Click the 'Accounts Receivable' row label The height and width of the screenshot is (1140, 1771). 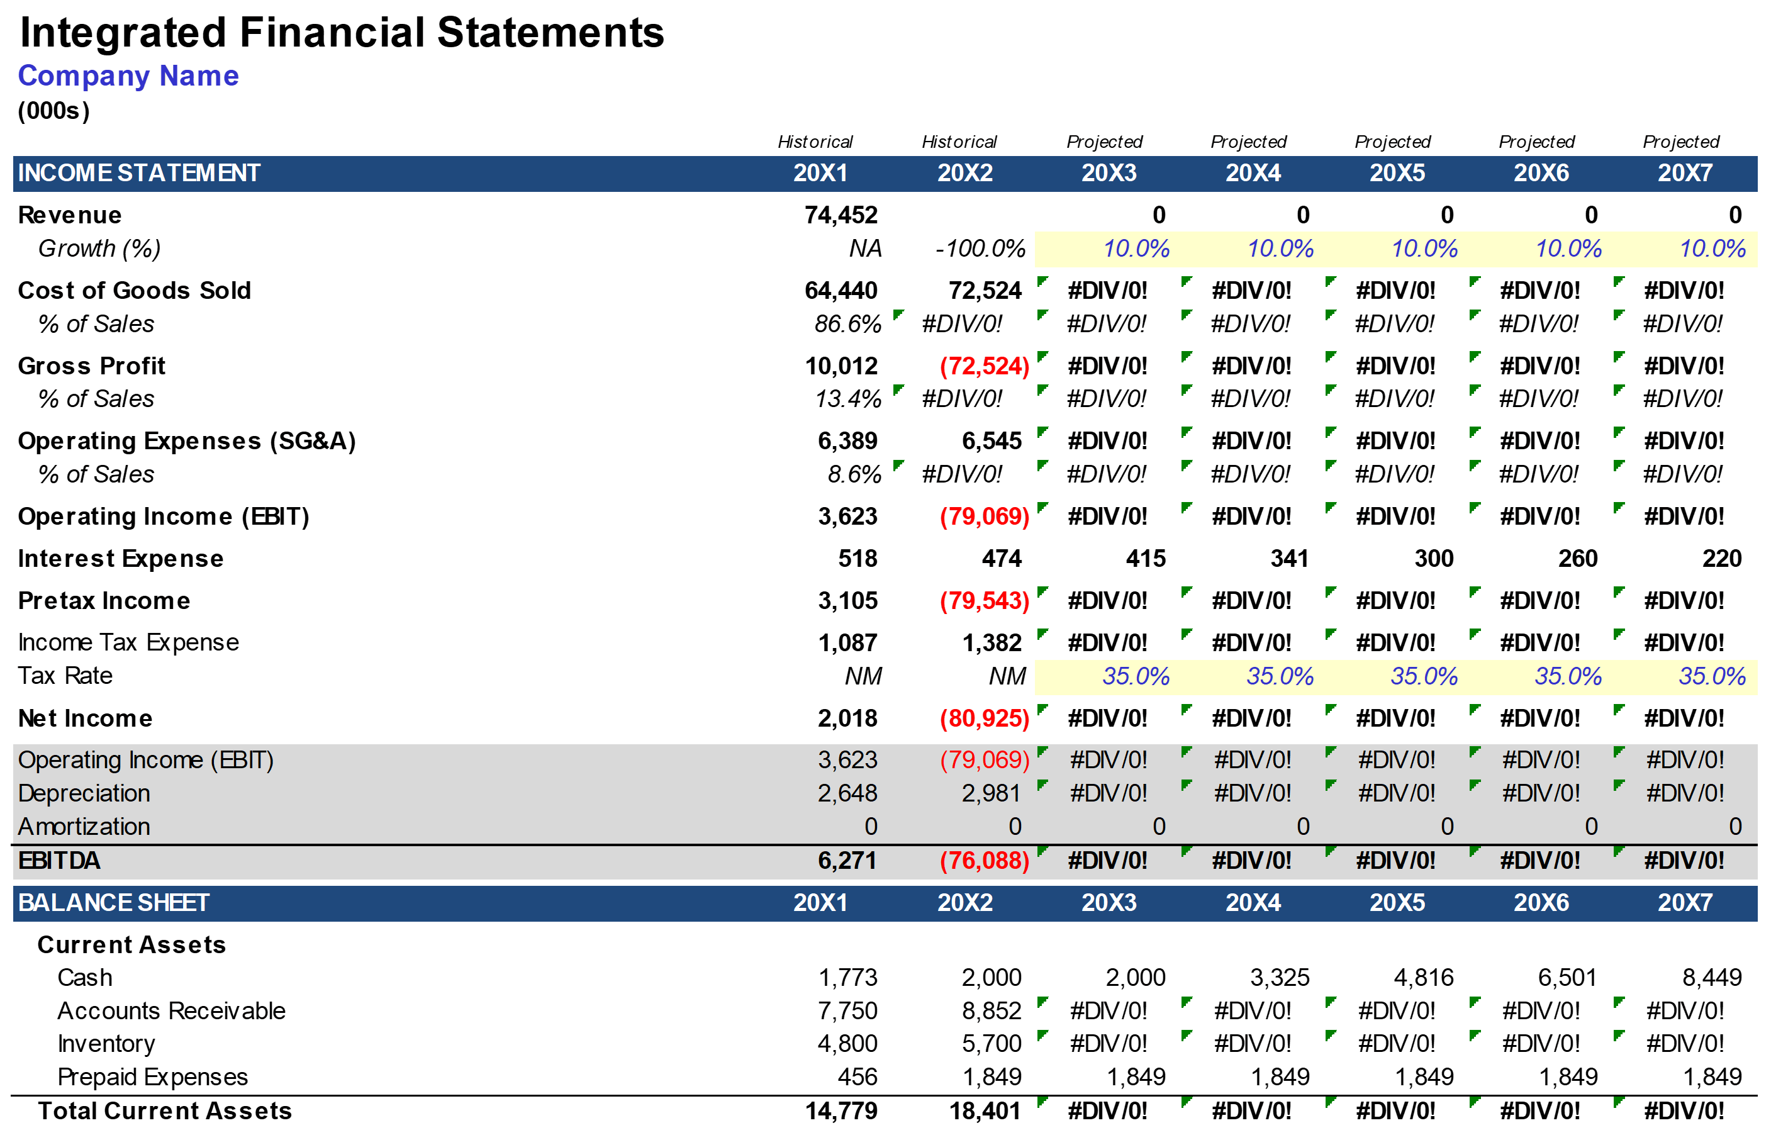[x=172, y=1011]
